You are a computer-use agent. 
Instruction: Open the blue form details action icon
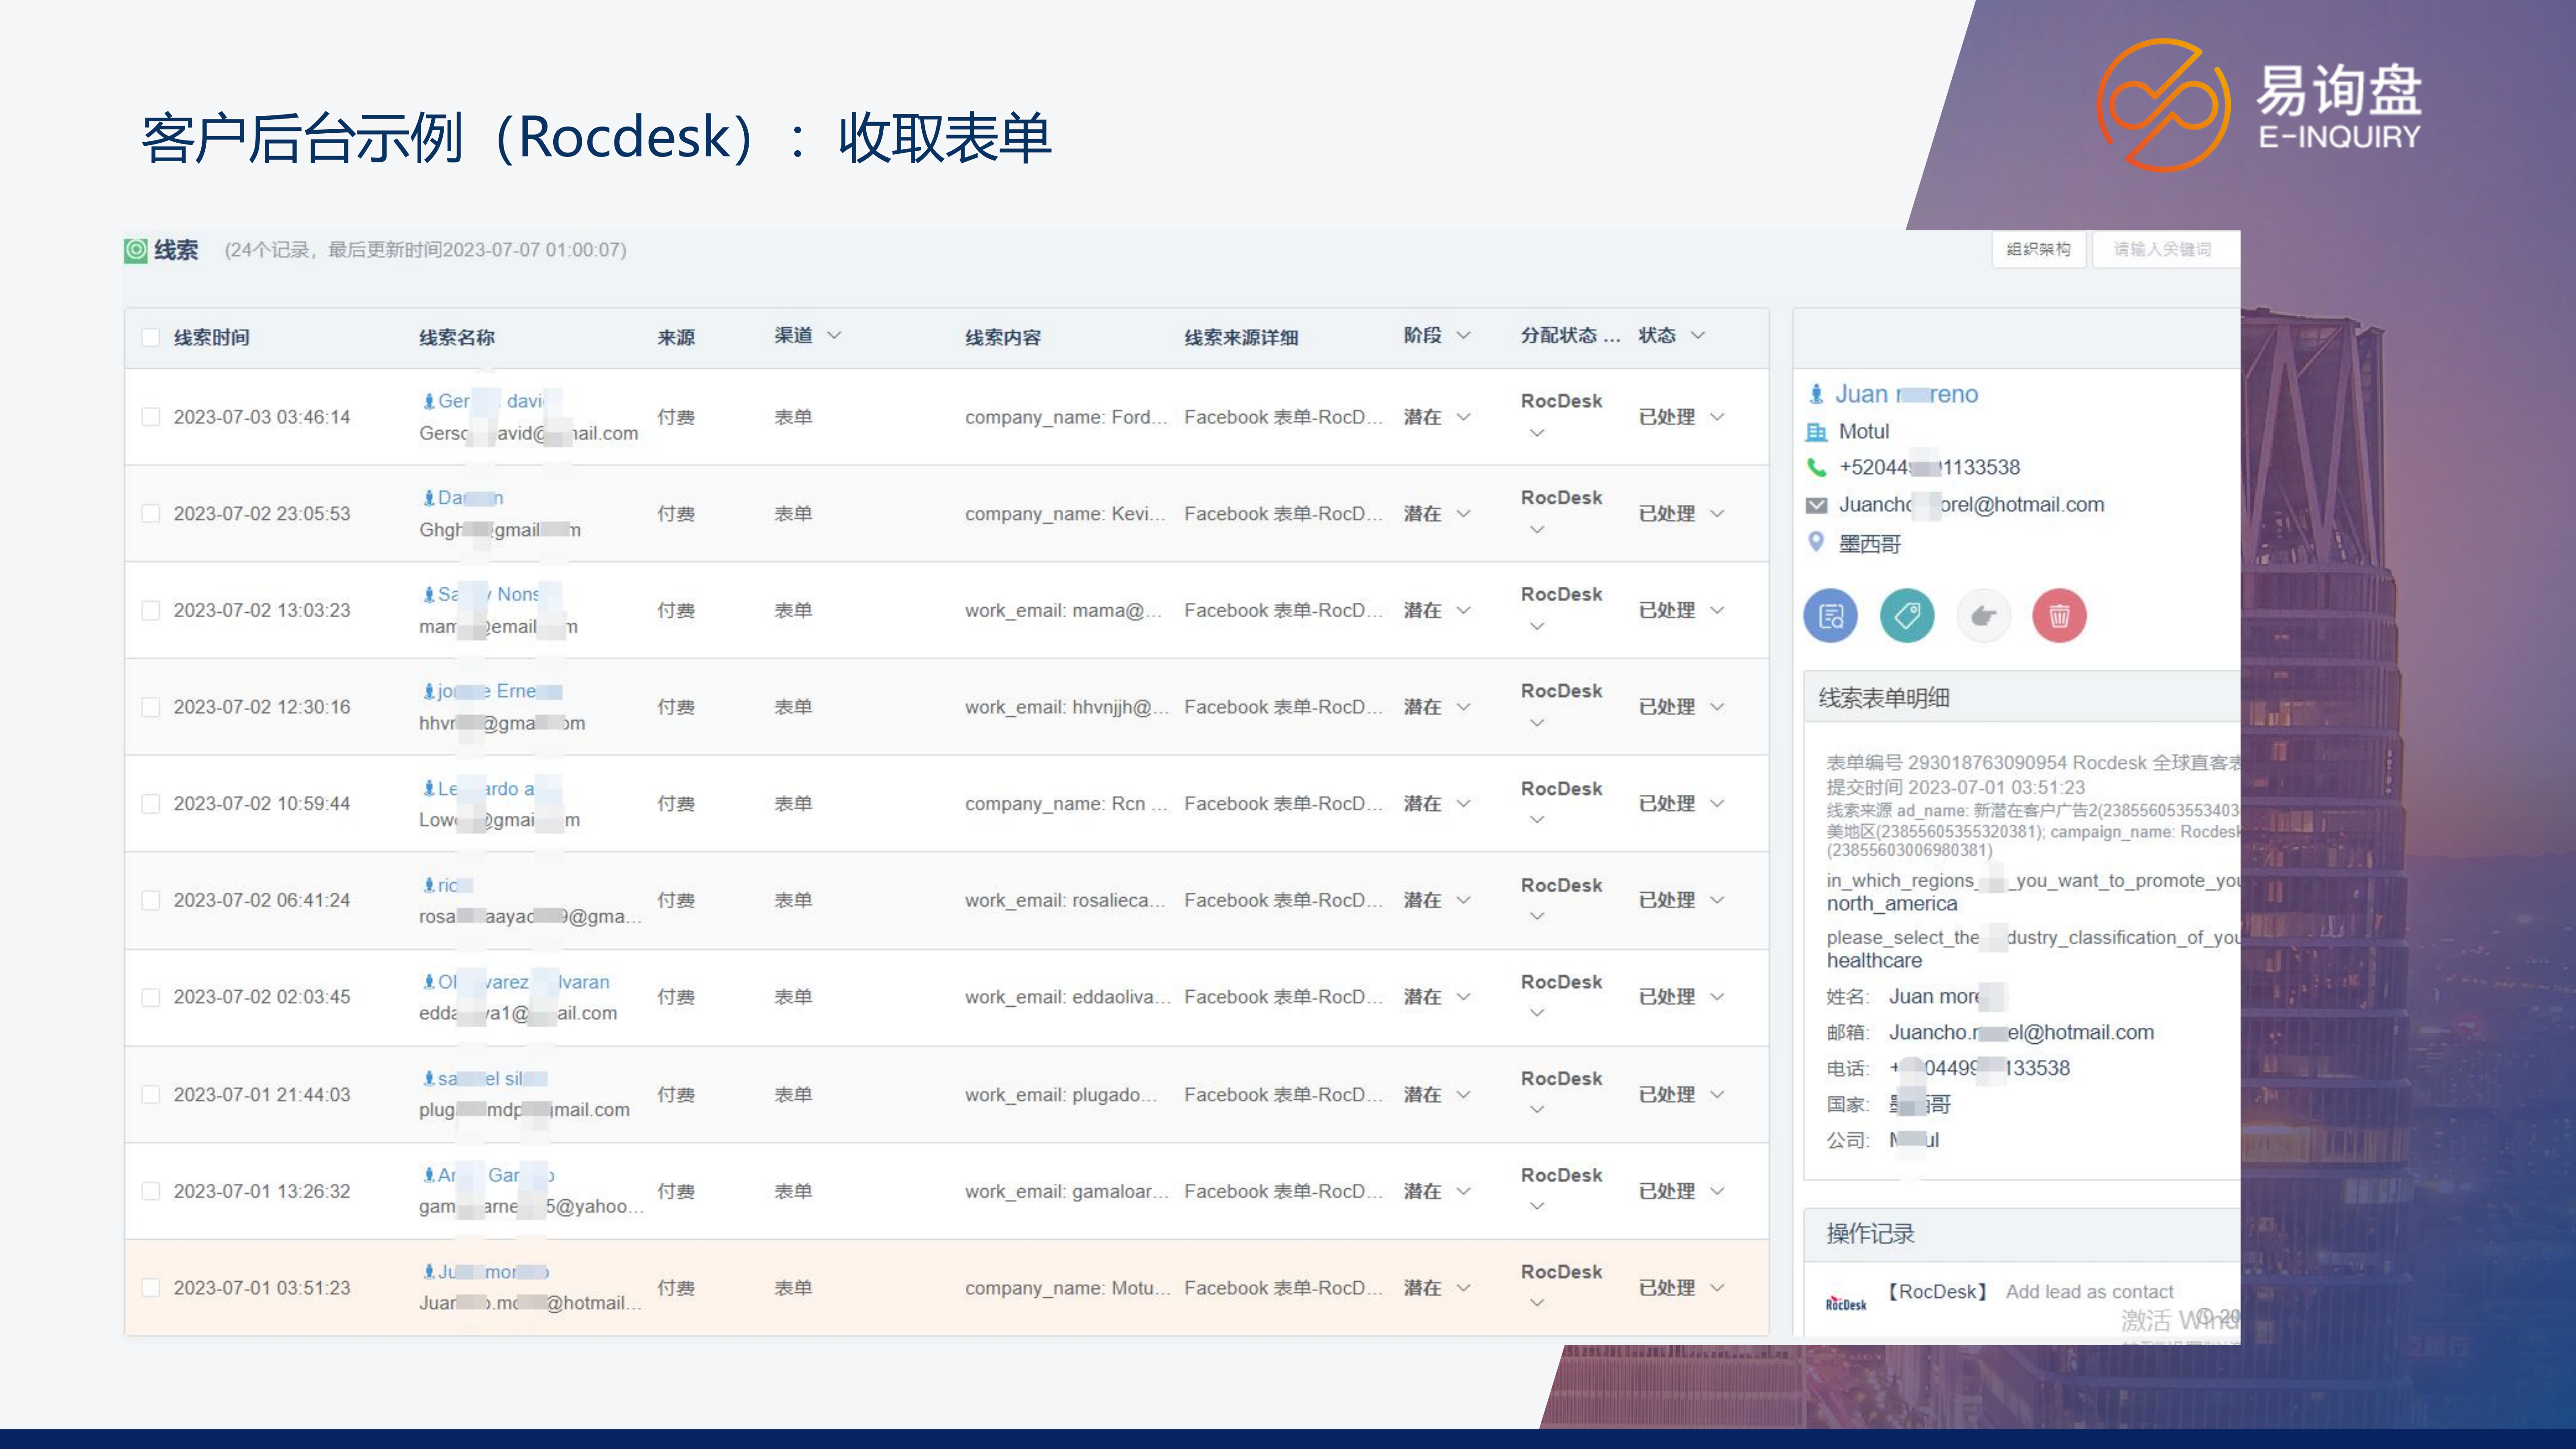coord(1830,615)
